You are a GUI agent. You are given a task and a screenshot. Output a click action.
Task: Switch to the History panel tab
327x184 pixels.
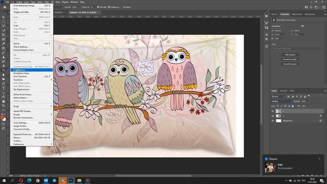coord(274,14)
